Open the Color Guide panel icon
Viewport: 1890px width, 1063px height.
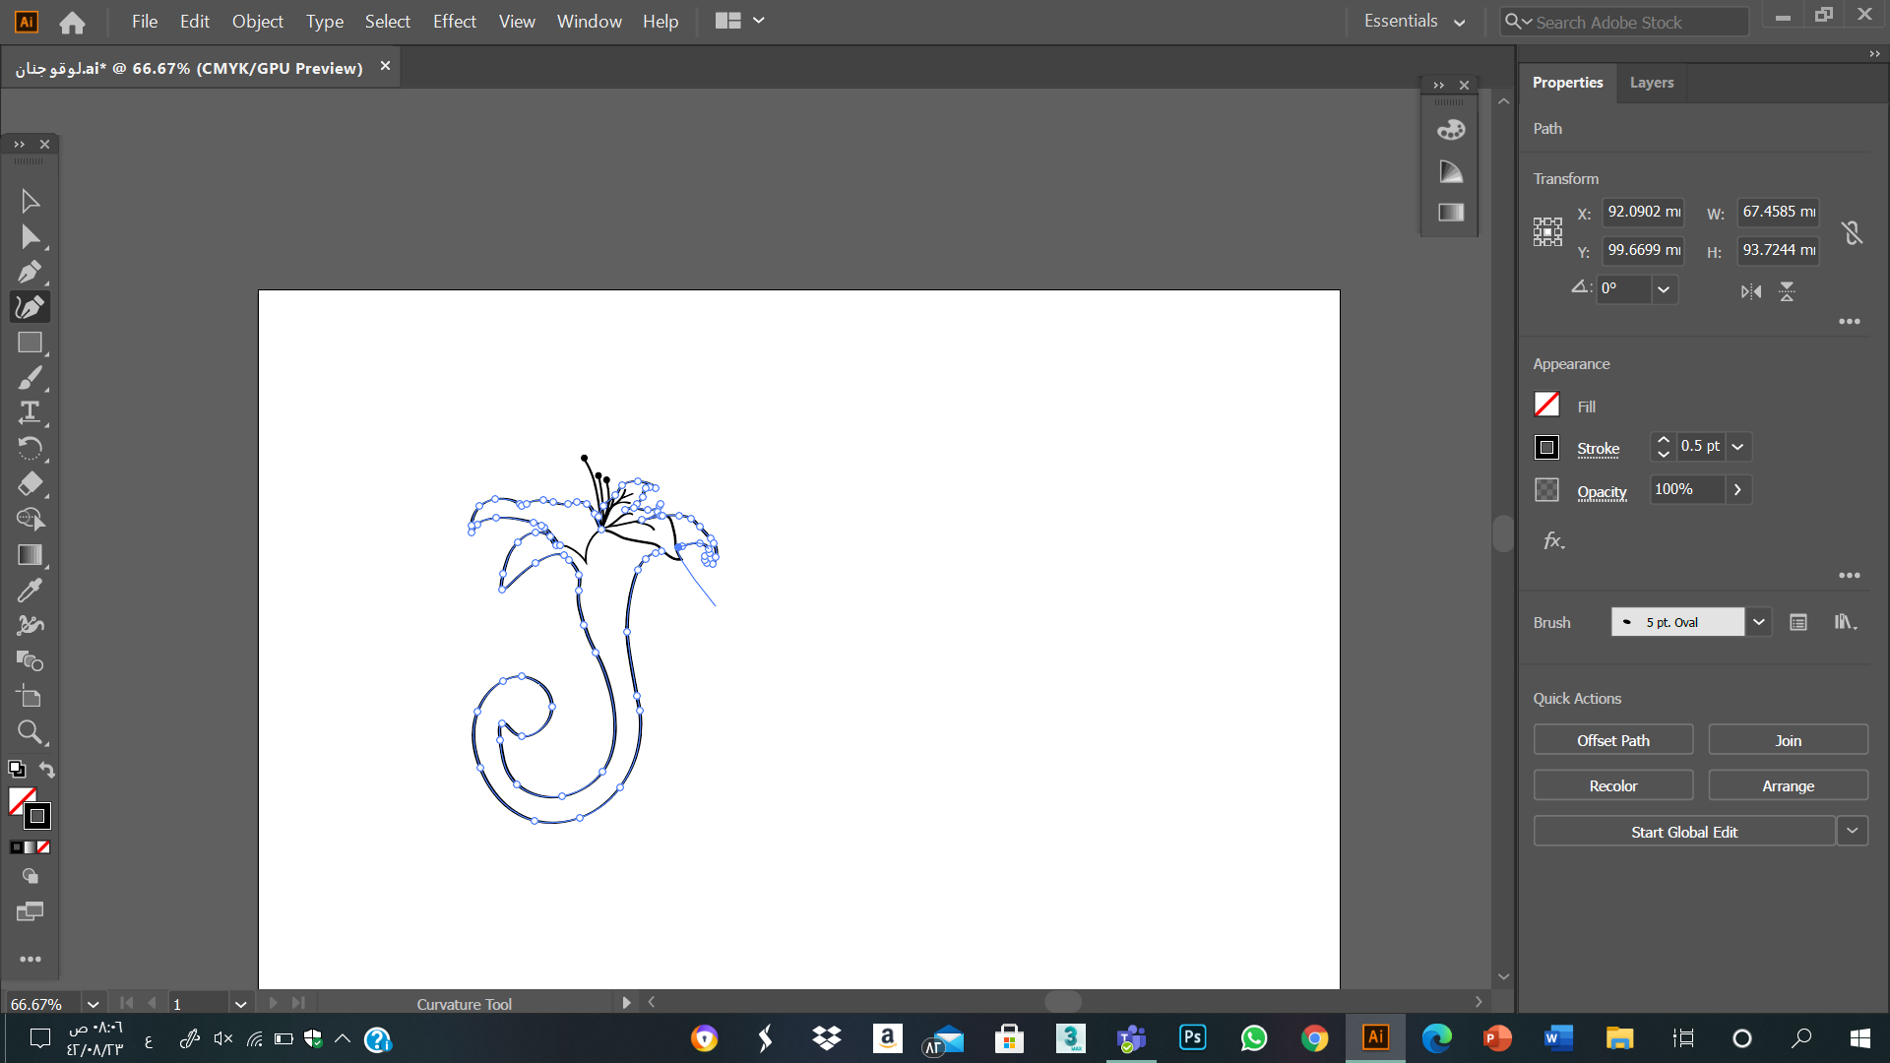(1451, 172)
